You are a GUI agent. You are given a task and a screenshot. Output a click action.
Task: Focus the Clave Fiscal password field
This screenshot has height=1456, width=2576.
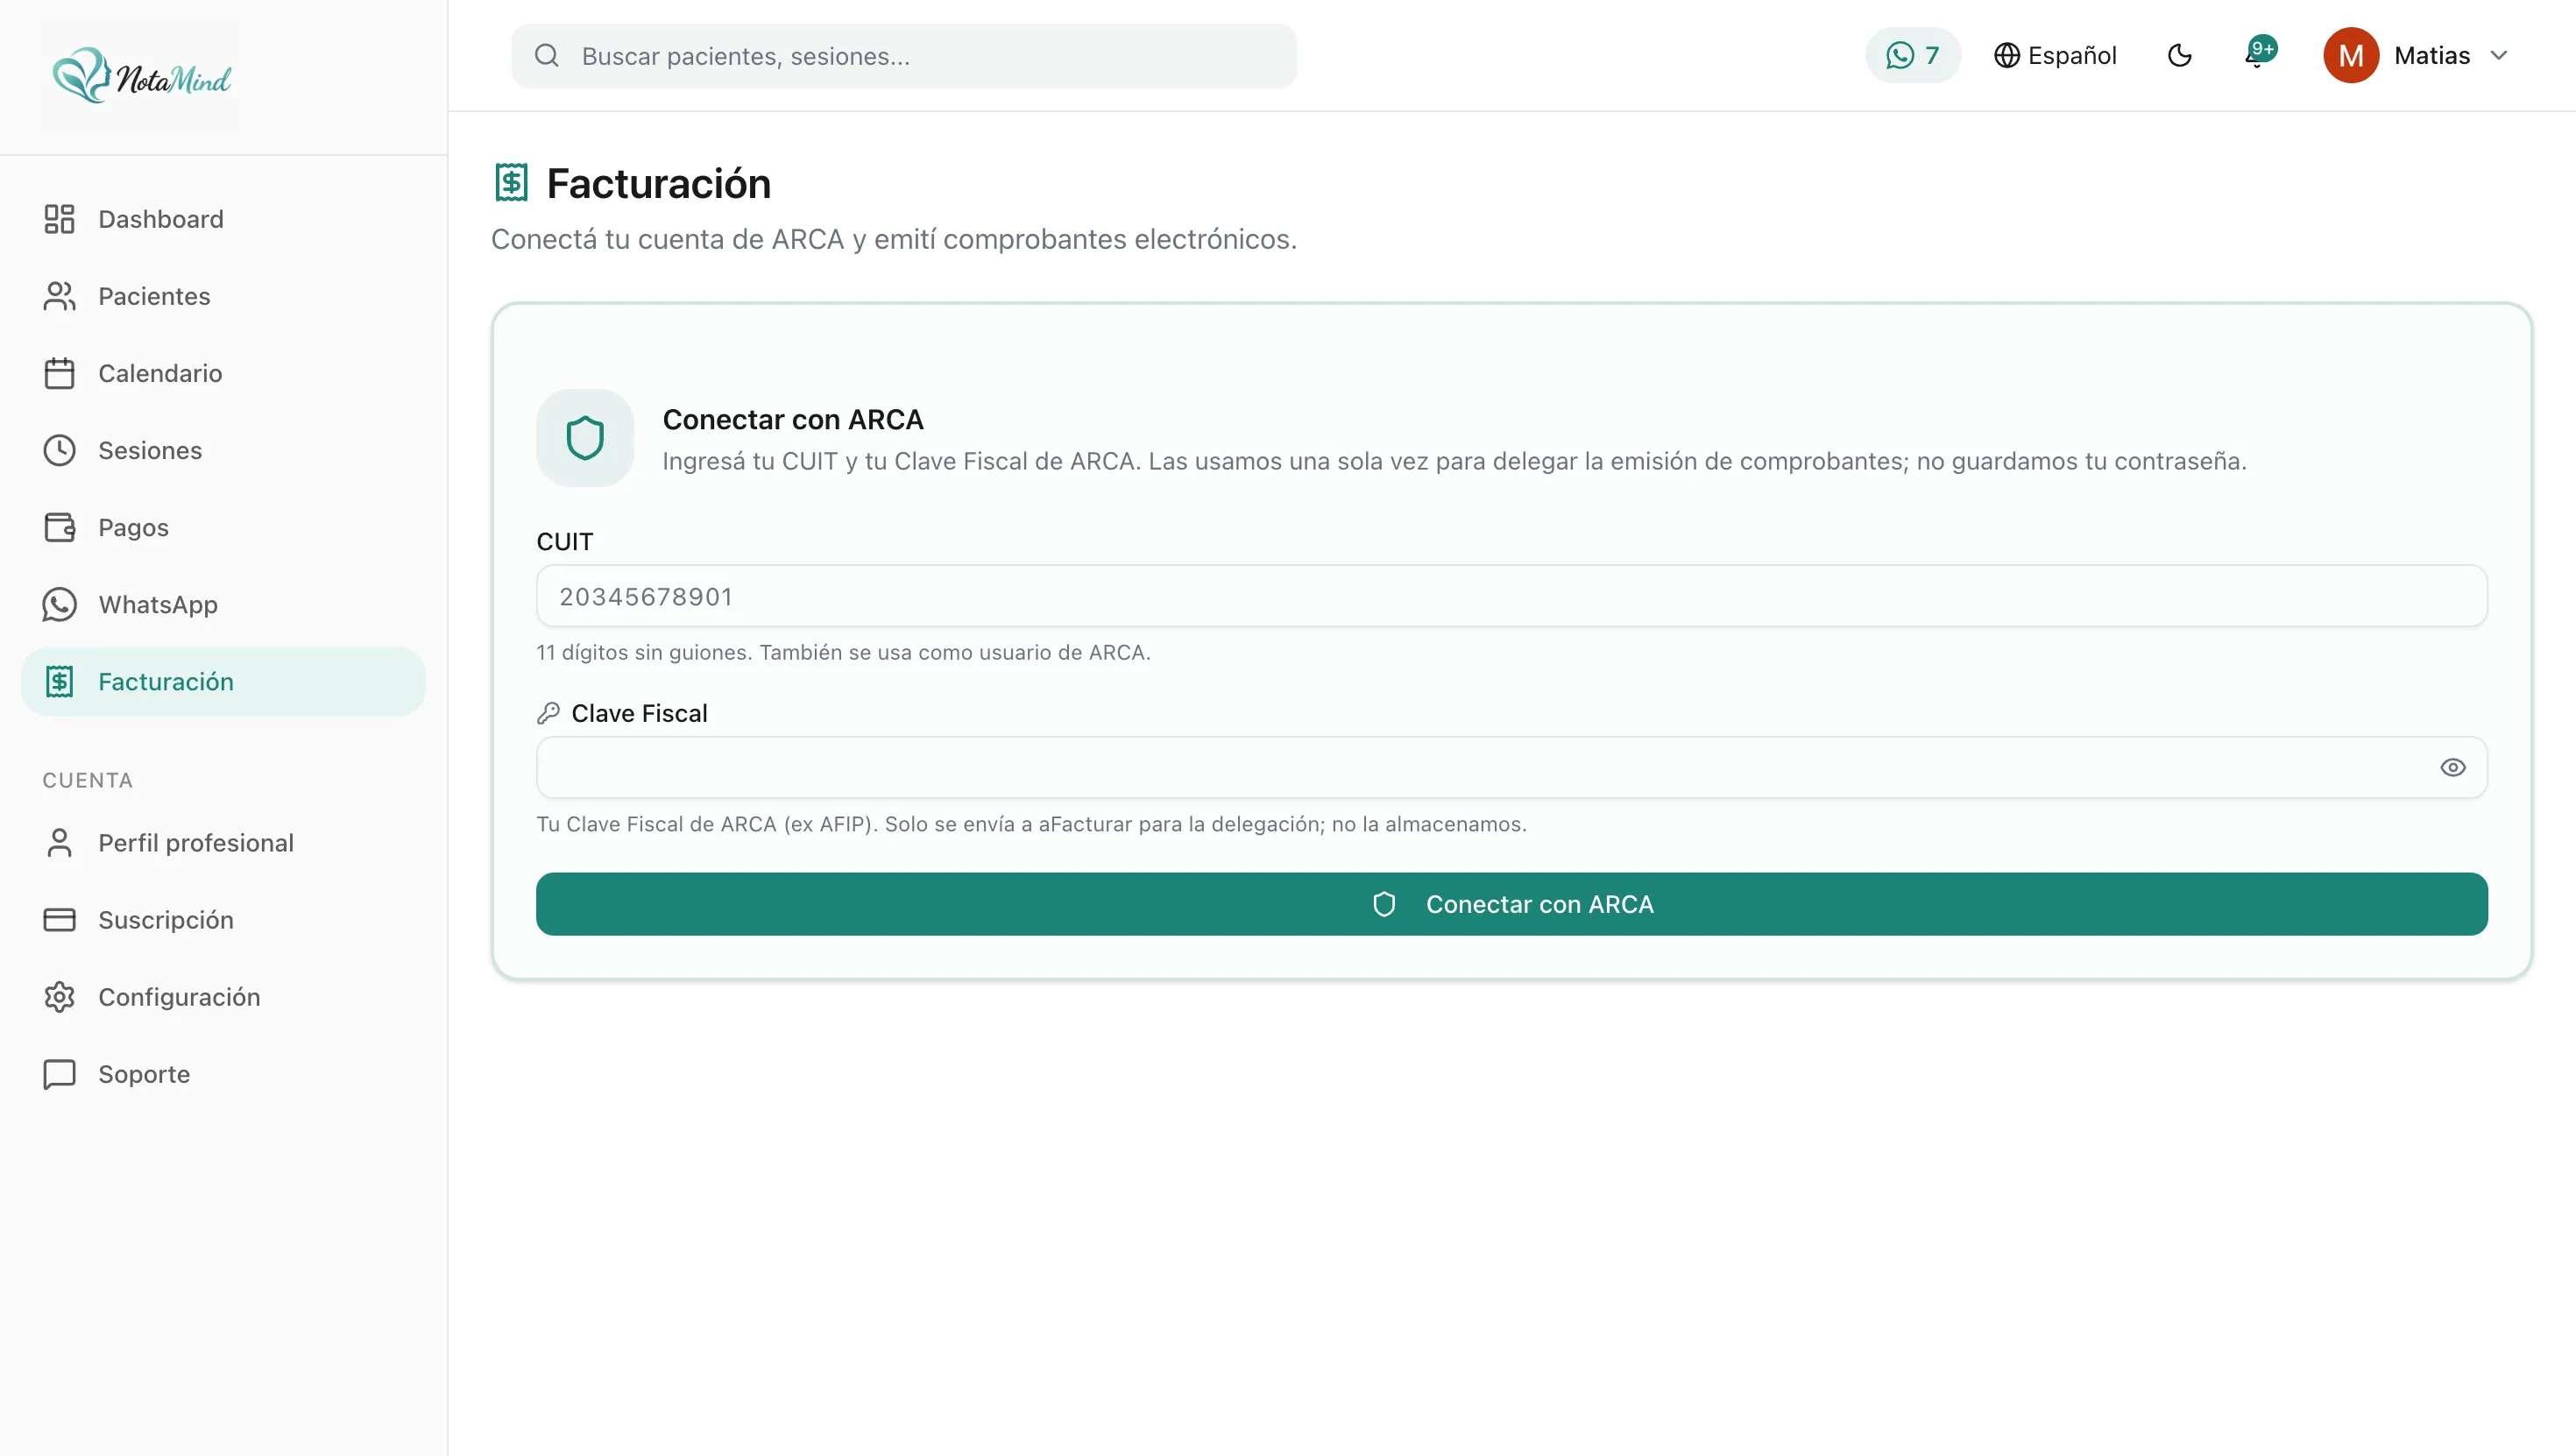tap(1511, 767)
